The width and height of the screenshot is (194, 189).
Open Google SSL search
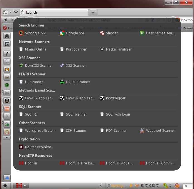tap(72, 33)
